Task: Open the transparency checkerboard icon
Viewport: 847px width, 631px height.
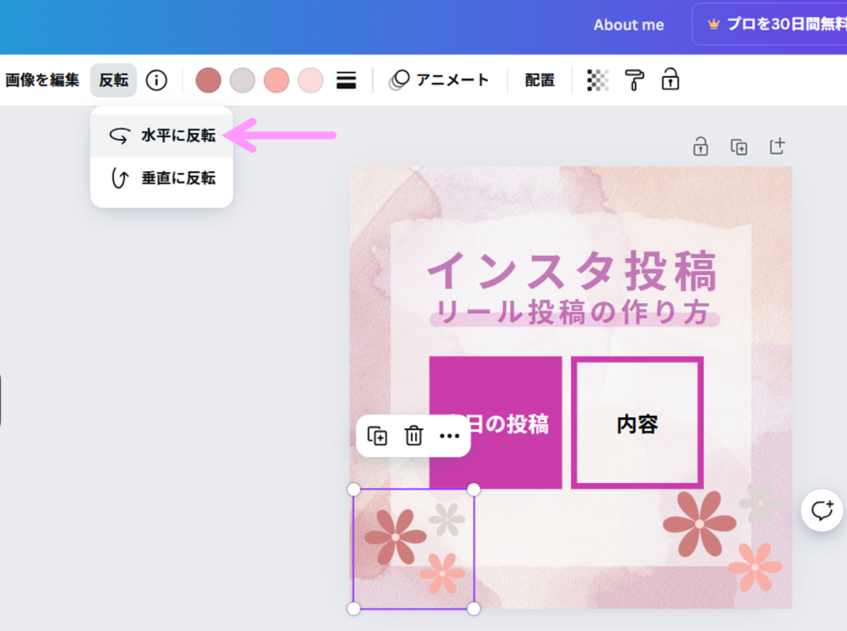Action: coord(597,80)
